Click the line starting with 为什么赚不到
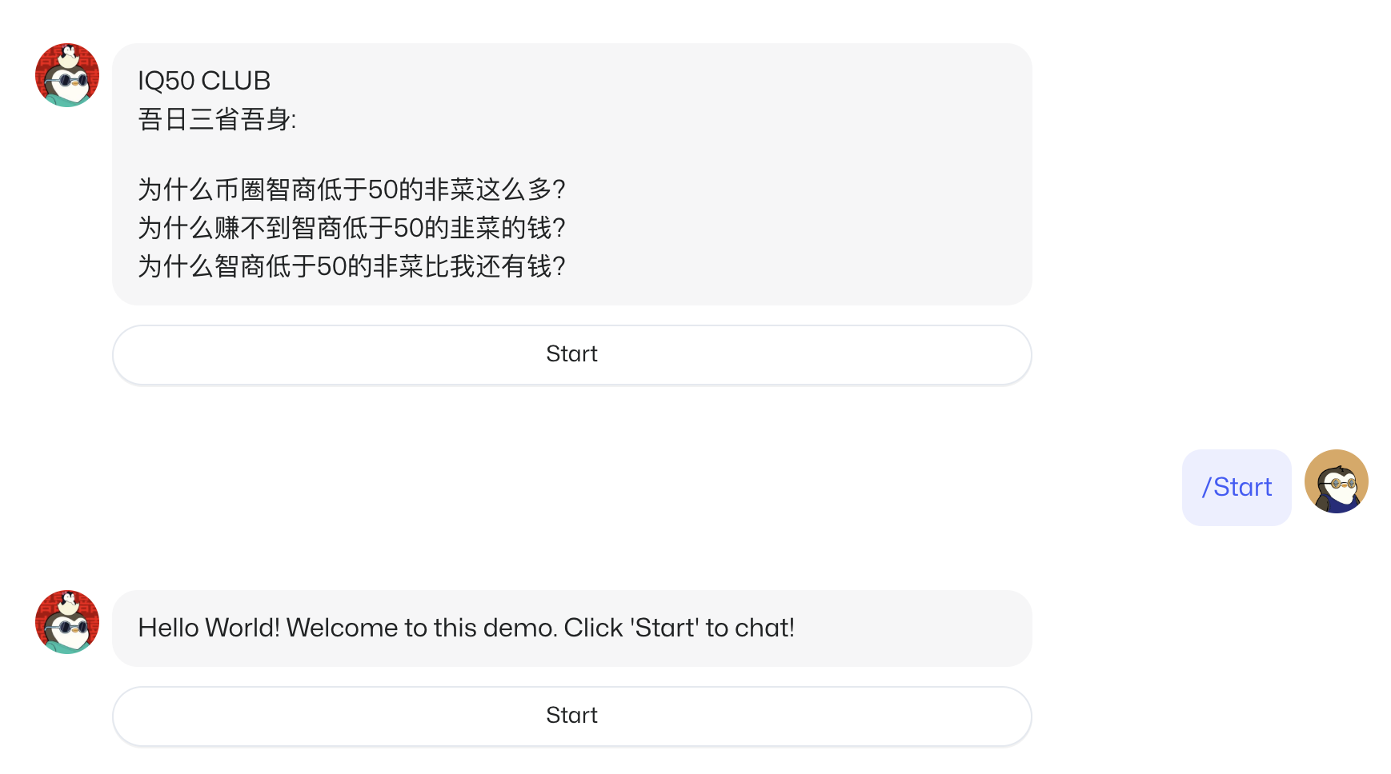 [351, 228]
